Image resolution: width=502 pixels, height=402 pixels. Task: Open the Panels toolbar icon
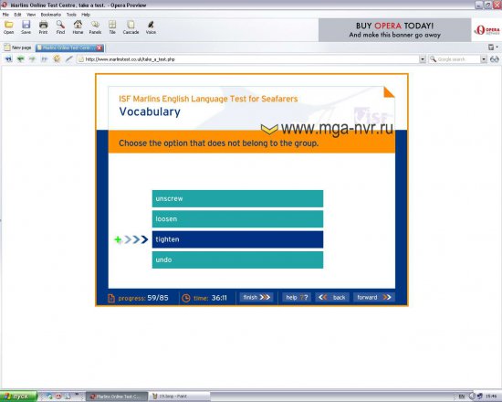[x=95, y=25]
